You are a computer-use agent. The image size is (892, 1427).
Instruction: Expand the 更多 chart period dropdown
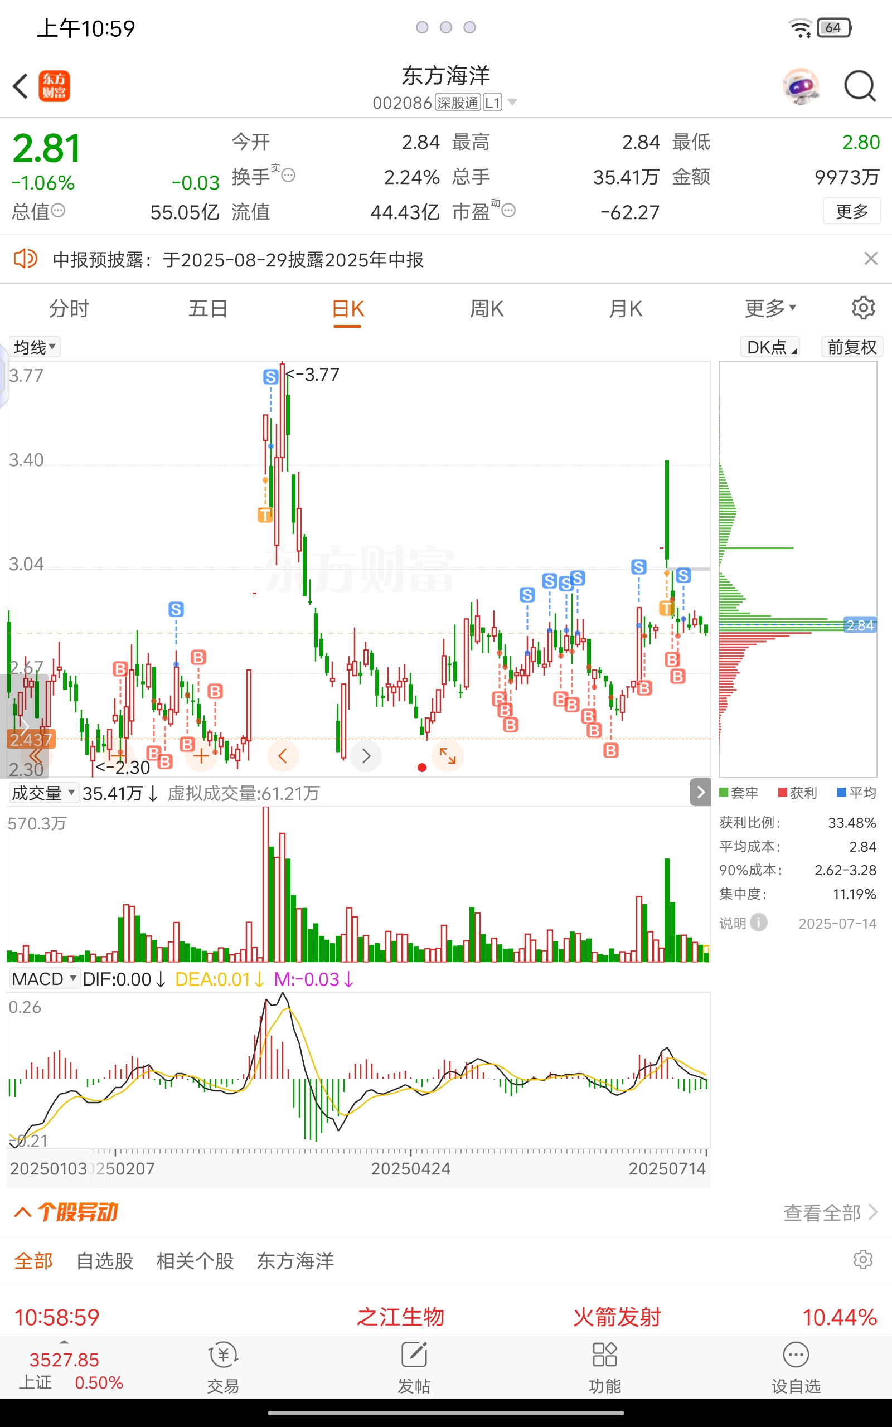[x=770, y=308]
